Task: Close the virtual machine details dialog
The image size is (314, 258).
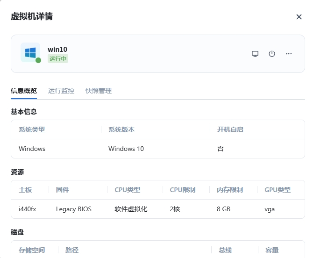Action: click(x=299, y=17)
